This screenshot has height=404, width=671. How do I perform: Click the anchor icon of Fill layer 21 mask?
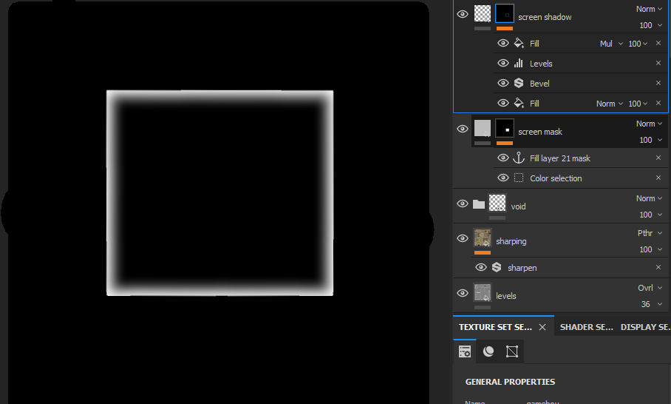(519, 158)
